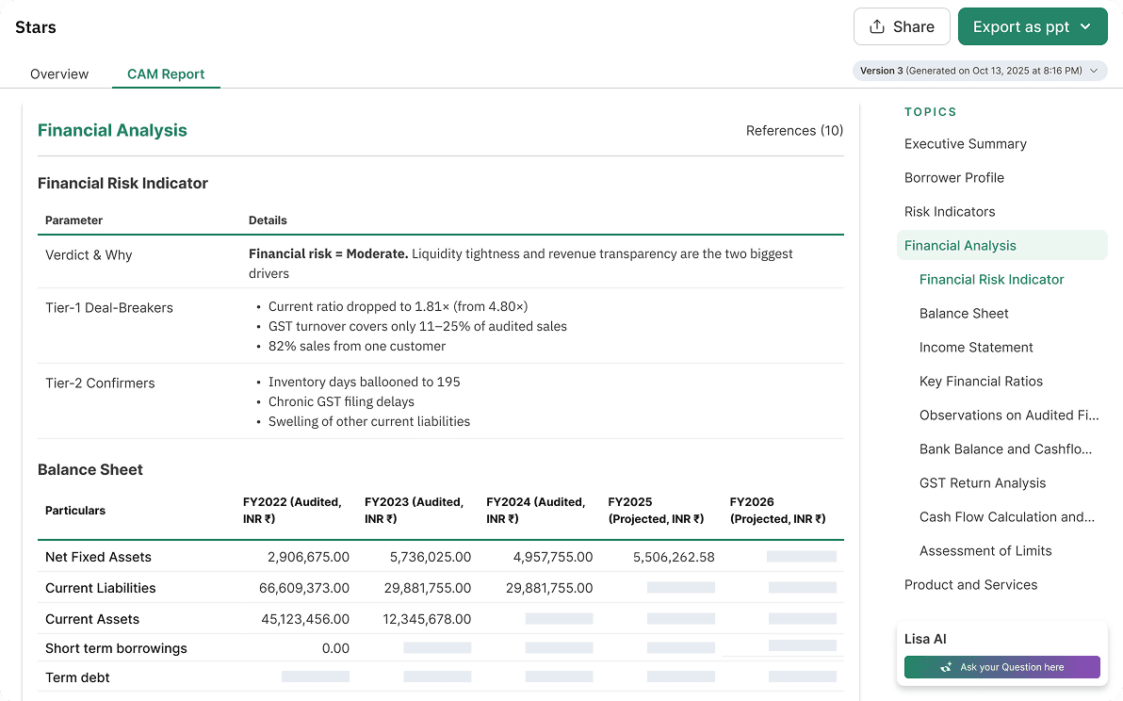Click the Export as ppt button
Image resolution: width=1123 pixels, height=701 pixels.
pyautogui.click(x=1033, y=26)
